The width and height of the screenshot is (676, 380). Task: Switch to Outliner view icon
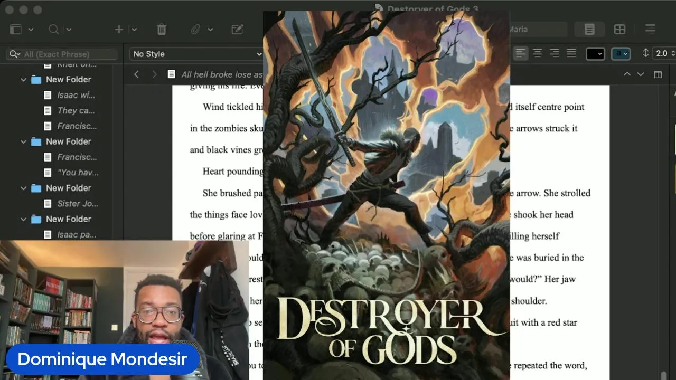pos(650,30)
